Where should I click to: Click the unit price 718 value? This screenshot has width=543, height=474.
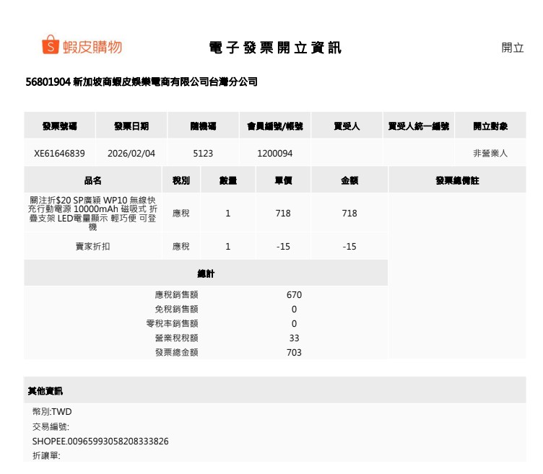[283, 213]
